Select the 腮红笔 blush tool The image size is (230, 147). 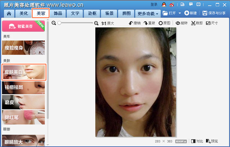click(23, 117)
